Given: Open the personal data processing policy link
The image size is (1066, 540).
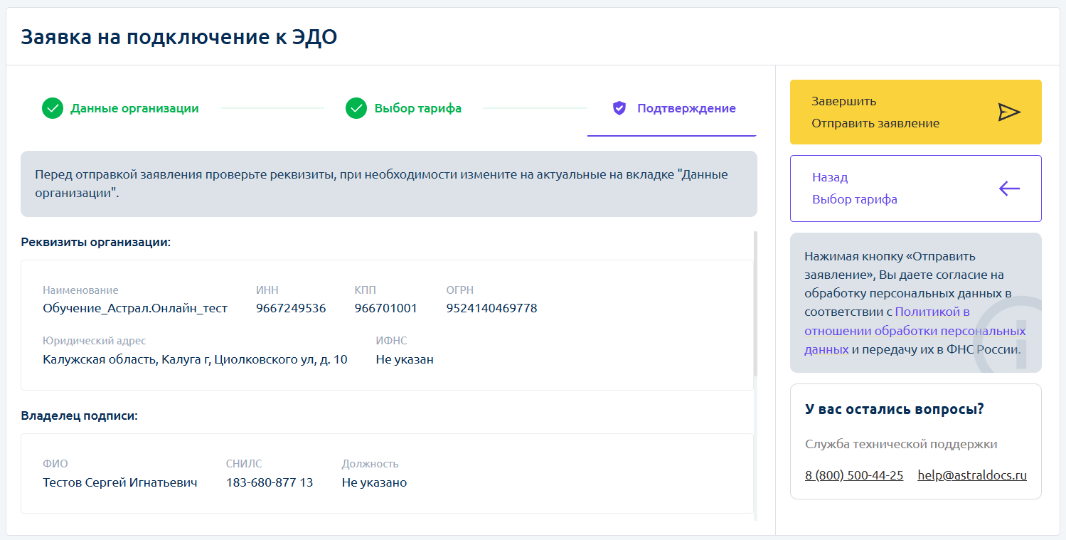Looking at the screenshot, I should click(x=915, y=331).
